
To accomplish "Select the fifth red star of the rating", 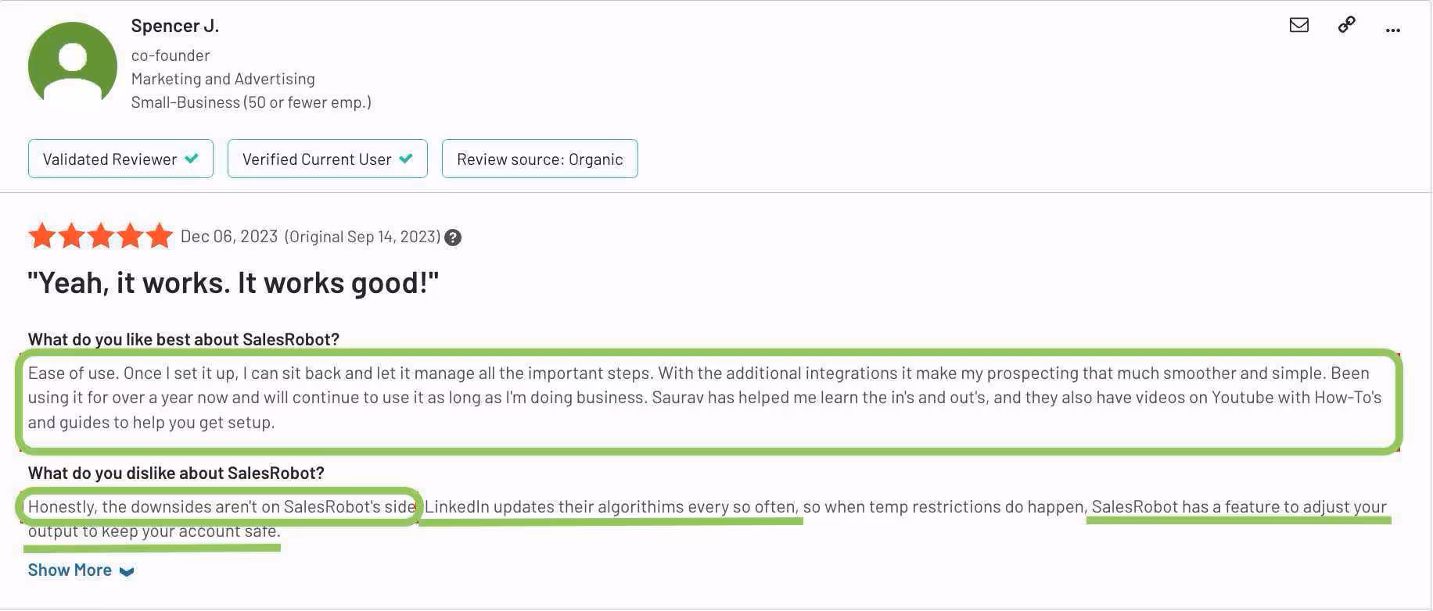I will (x=158, y=235).
